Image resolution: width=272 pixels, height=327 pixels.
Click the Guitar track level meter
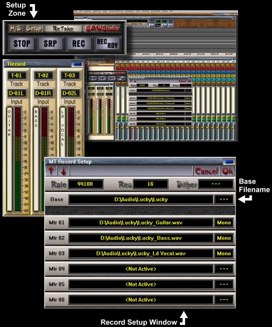pos(18,159)
